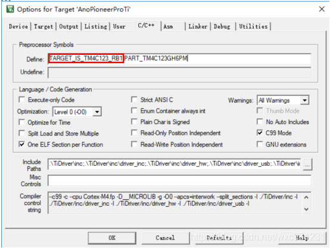Click the Define preprocessor symbols field
The image size is (330, 248).
pyautogui.click(x=179, y=59)
